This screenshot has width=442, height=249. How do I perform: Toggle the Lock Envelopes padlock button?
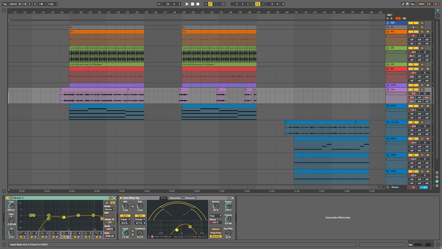[404, 18]
